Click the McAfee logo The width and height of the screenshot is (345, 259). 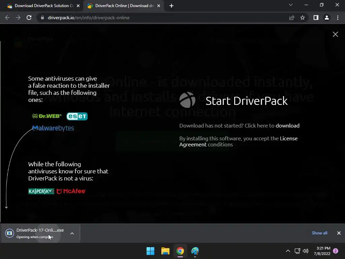[71, 191]
